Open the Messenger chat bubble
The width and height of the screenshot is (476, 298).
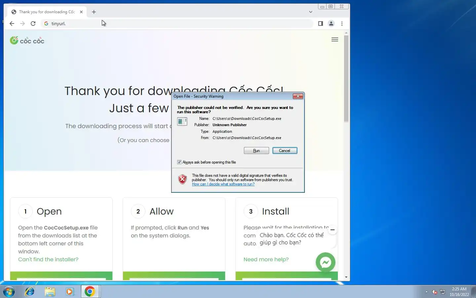(x=326, y=262)
